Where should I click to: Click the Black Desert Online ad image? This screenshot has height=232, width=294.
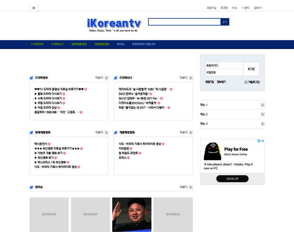click(212, 151)
